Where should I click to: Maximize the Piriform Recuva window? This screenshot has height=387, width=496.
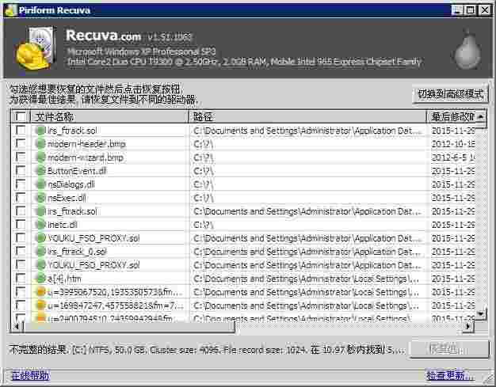tap(471, 10)
